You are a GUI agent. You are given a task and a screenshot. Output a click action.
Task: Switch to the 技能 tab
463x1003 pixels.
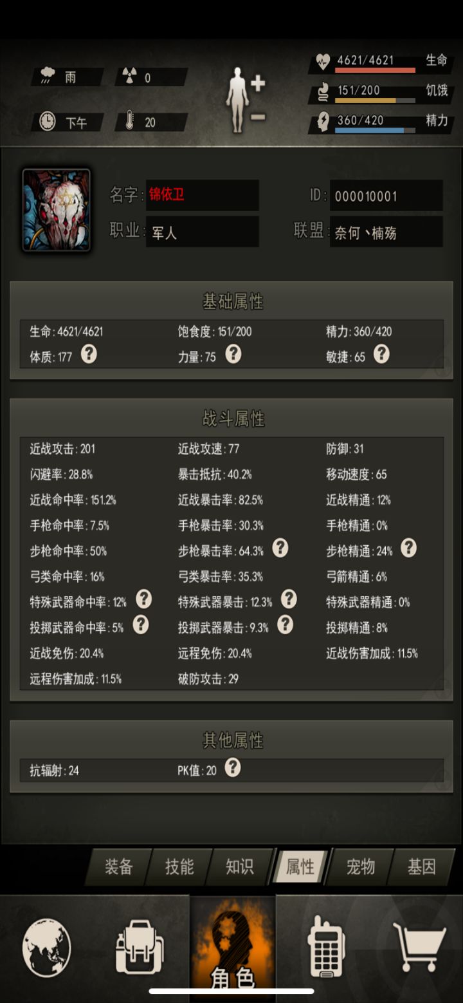(179, 867)
